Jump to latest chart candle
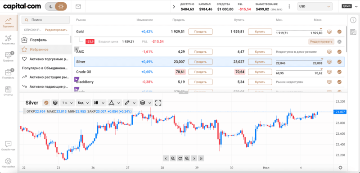Screen dimensions: 360x173 [201, 158]
